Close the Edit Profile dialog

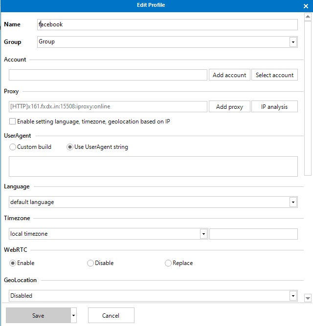click(306, 6)
